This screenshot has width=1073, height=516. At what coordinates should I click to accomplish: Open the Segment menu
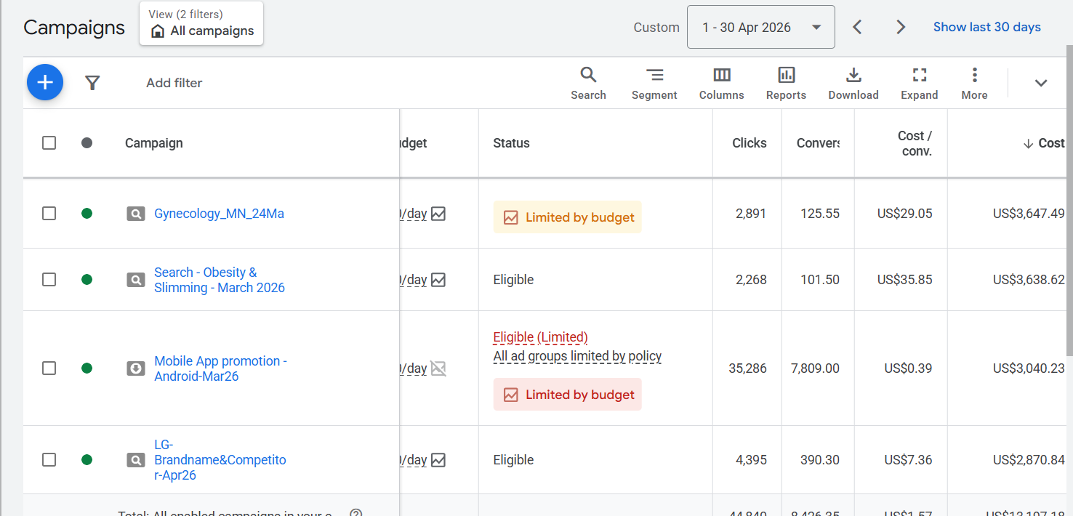click(654, 84)
